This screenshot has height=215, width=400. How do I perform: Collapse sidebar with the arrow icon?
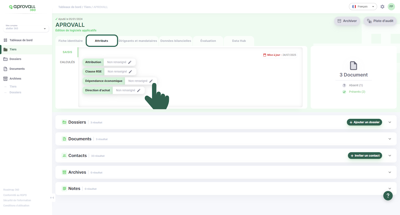point(52,197)
